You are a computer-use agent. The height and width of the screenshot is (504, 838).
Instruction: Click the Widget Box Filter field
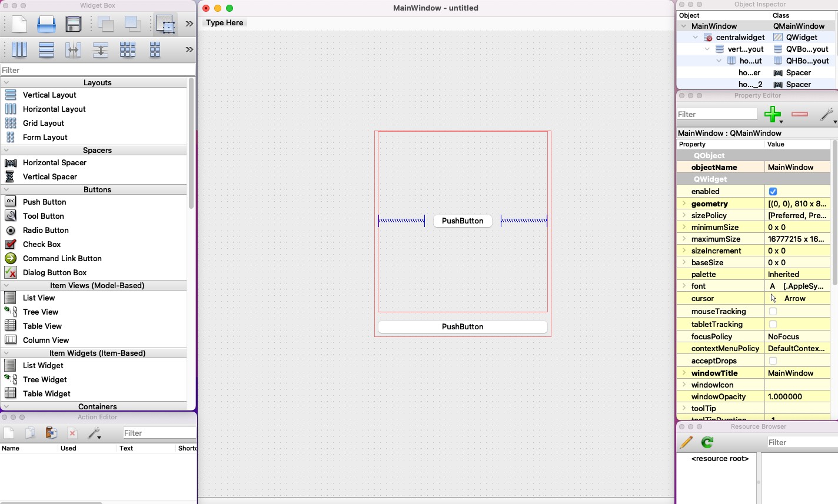coord(97,70)
